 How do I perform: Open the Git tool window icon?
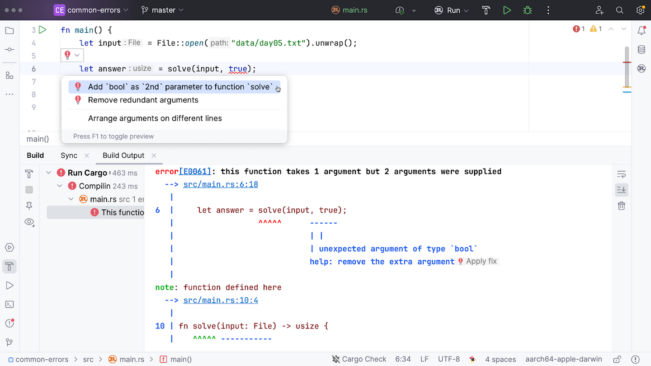tap(9, 342)
